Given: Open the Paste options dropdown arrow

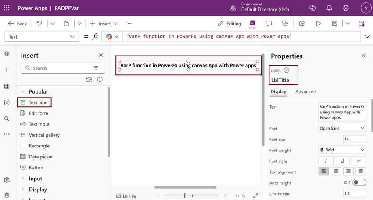Looking at the screenshot, I should (80, 23).
